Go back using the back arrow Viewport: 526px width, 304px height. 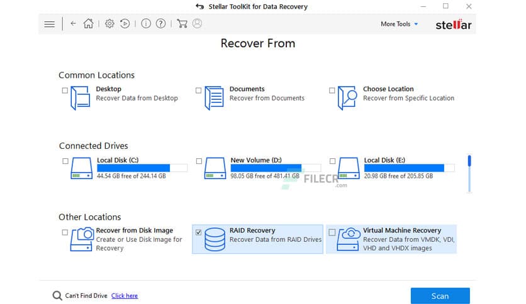coord(73,23)
